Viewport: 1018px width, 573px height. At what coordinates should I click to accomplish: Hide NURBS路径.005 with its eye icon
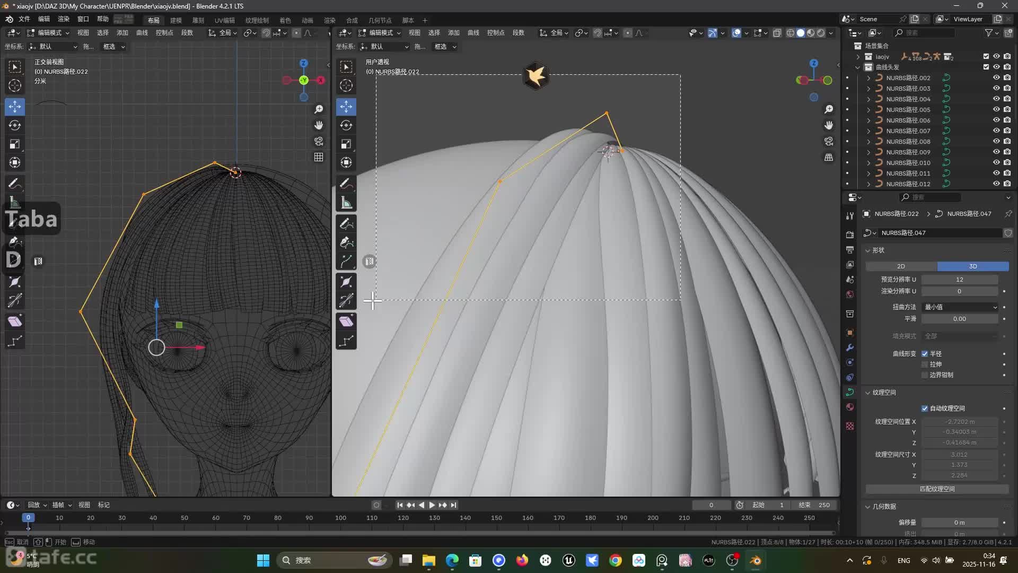pos(996,109)
